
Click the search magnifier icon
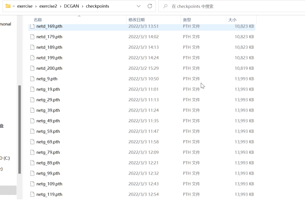pos(166,6)
